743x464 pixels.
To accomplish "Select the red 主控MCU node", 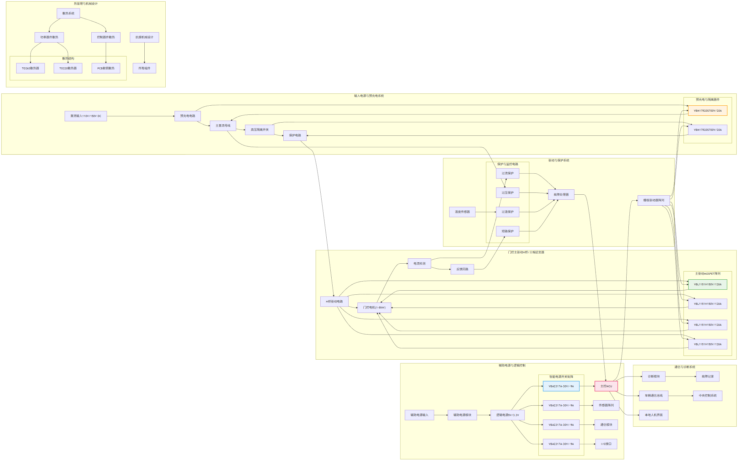I will click(x=606, y=386).
